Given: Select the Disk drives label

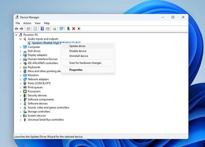Looking at the screenshot, I should click(34, 51).
